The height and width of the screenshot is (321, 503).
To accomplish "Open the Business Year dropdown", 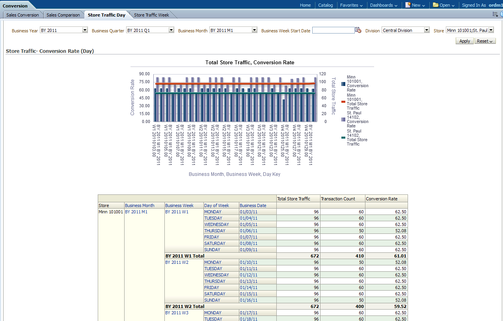I will [85, 30].
